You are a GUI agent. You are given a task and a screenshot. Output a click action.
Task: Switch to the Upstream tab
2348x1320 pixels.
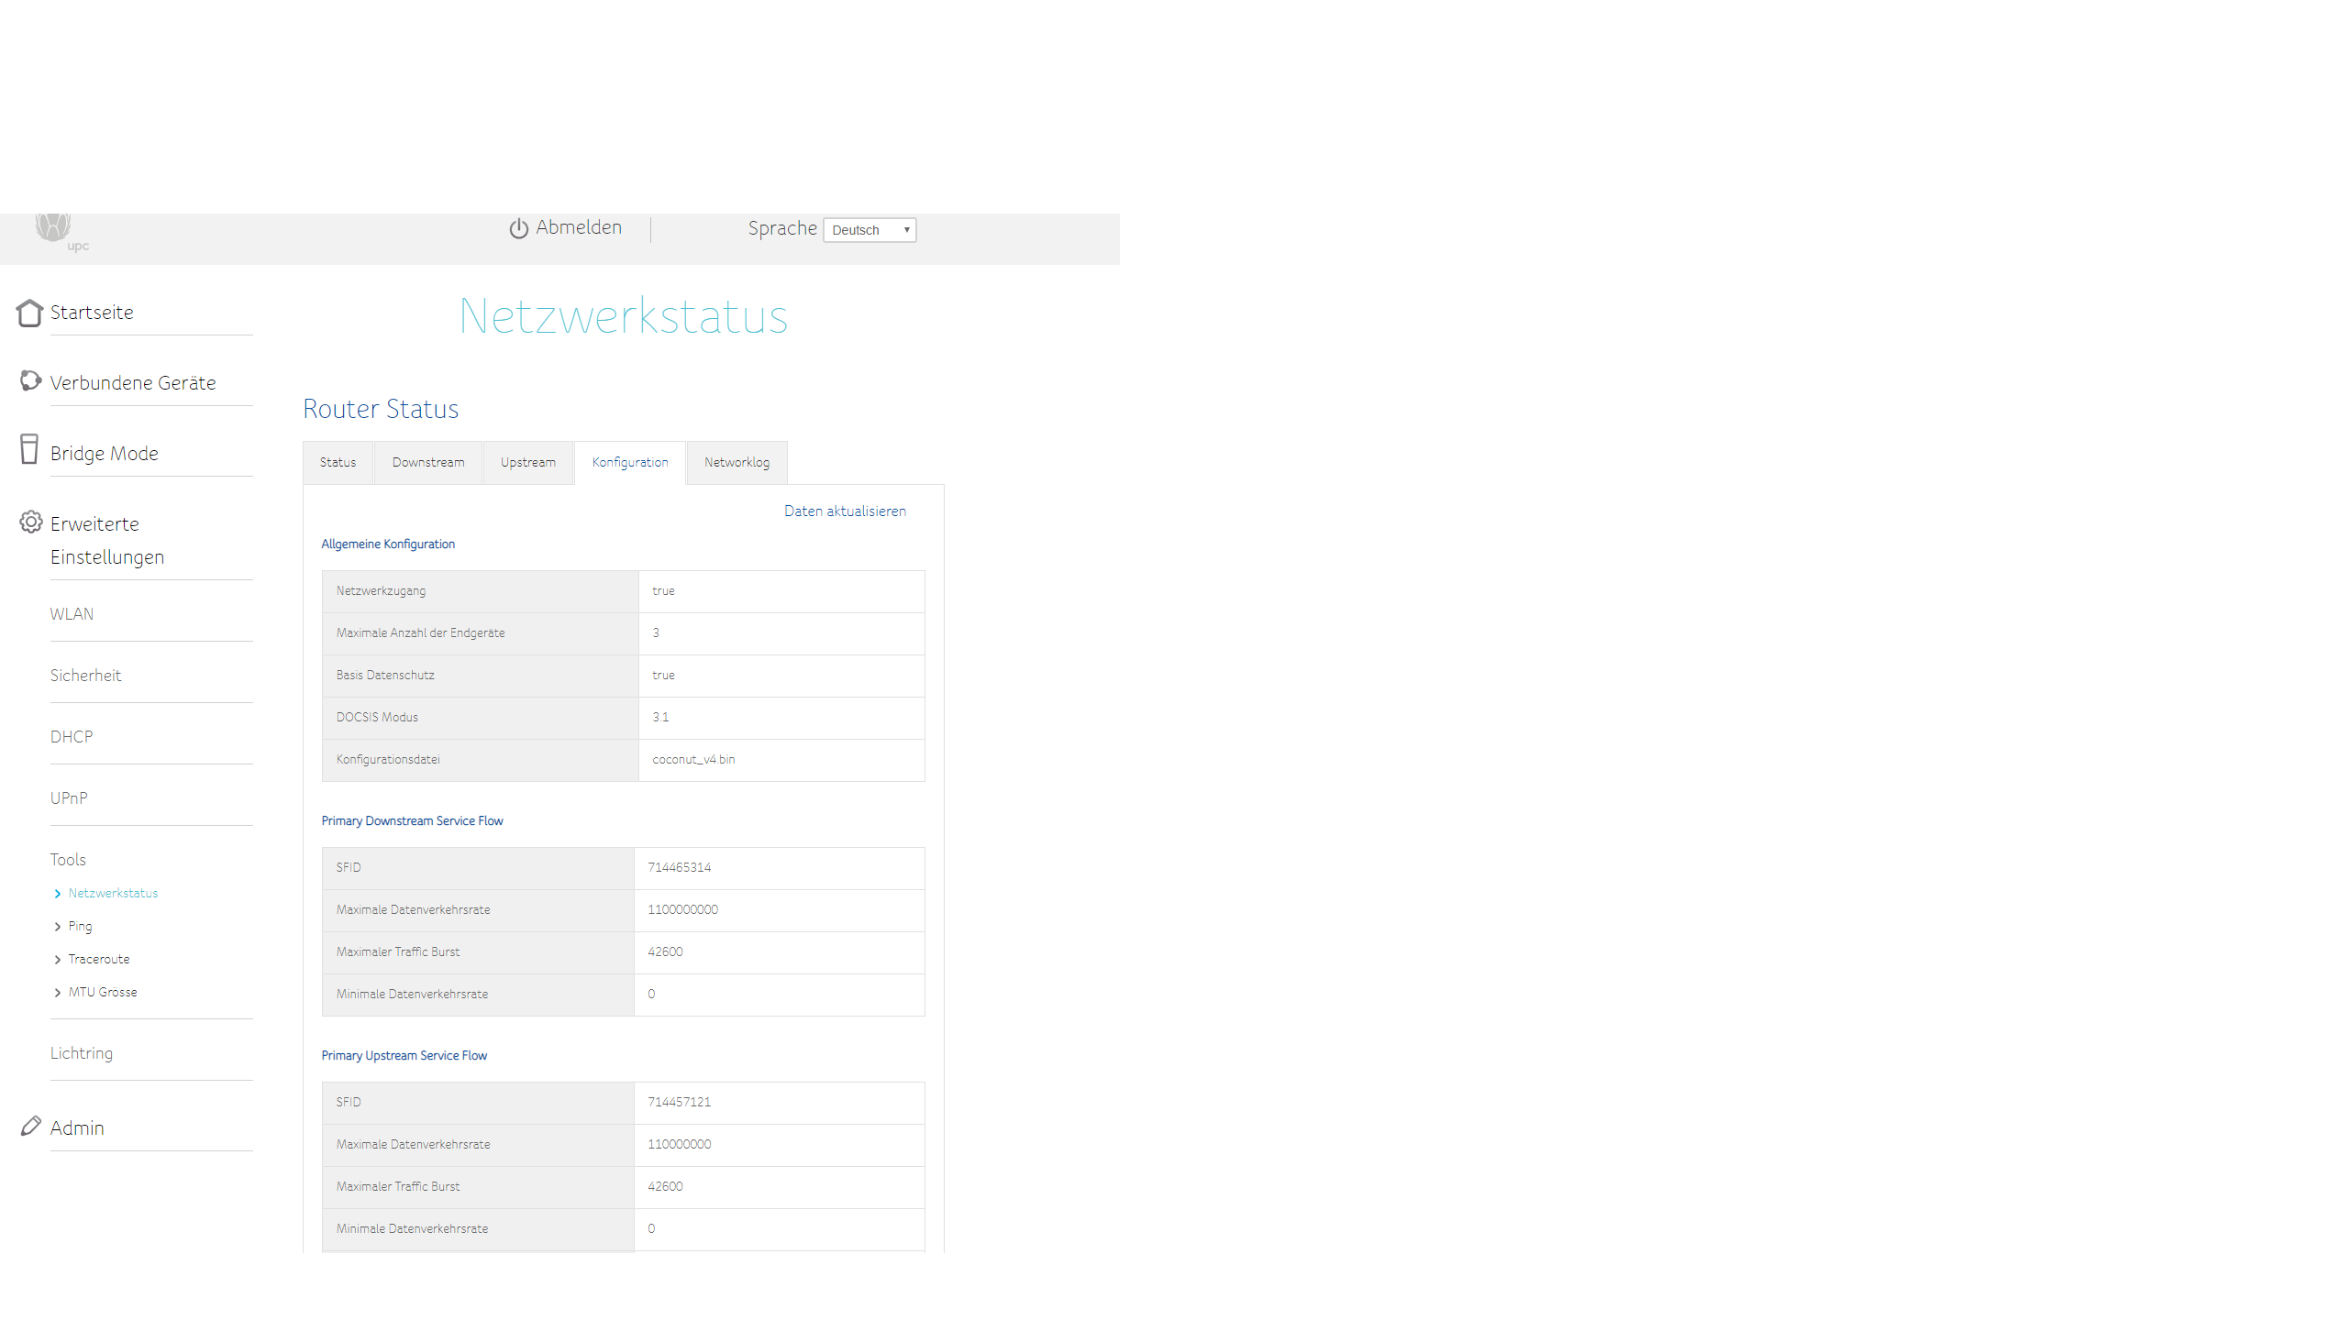(527, 463)
